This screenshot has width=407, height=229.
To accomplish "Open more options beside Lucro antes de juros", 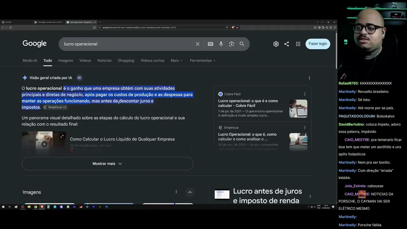I will (x=310, y=196).
